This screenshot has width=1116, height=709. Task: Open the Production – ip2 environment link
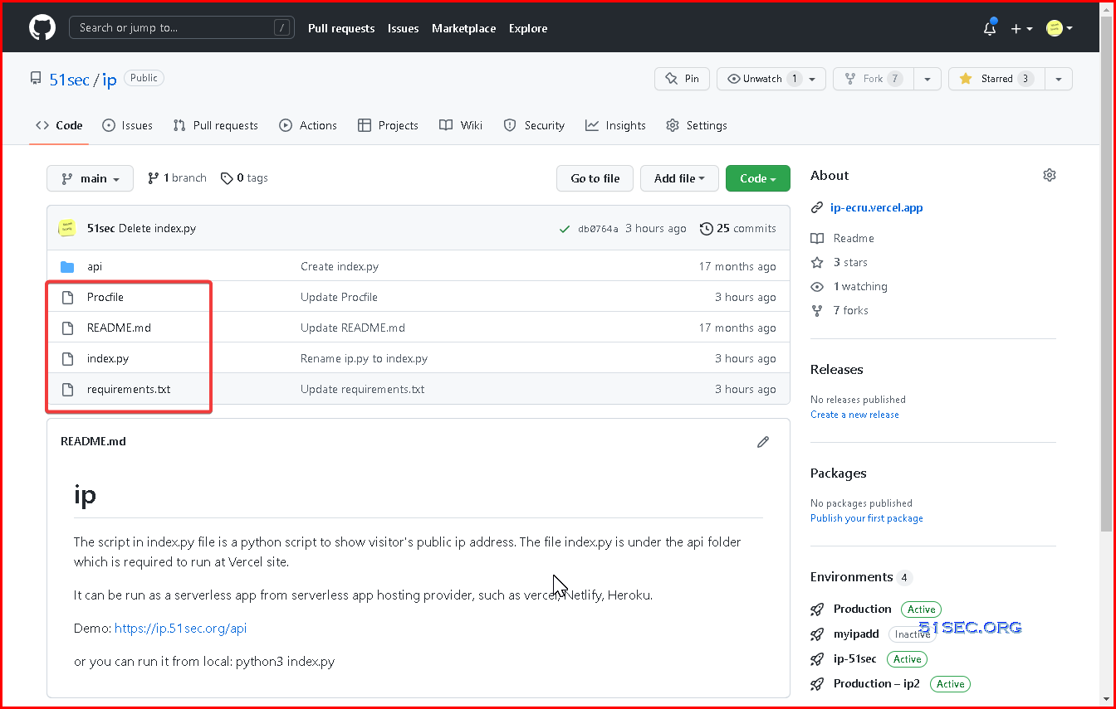click(877, 683)
